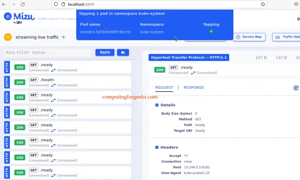This screenshot has height=180, width=300.
Task: Collapse the Details section
Action: (x=156, y=105)
